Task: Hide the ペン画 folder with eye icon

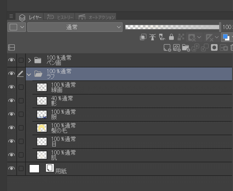Action: [x=11, y=60]
